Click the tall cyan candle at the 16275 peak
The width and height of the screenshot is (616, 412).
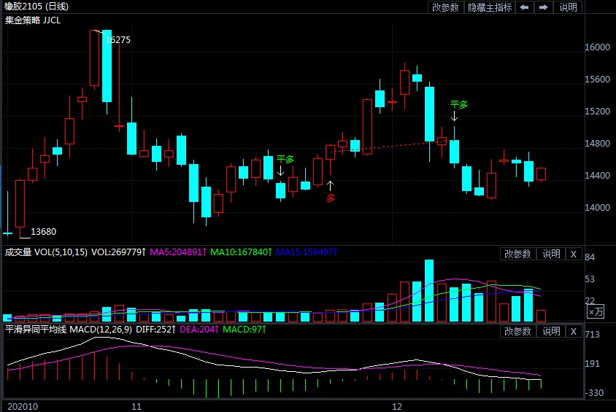click(107, 66)
